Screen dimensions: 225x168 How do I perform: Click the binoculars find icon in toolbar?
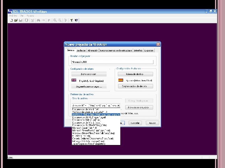(38, 20)
